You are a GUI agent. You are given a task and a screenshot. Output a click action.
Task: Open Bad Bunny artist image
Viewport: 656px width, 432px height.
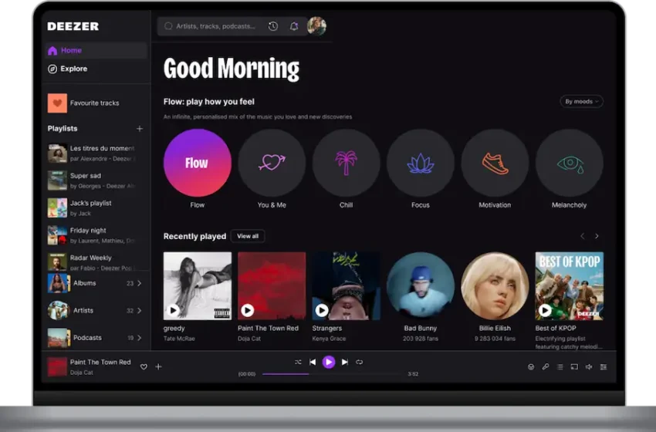(x=421, y=286)
